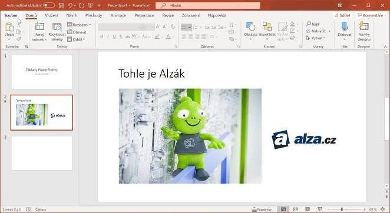This screenshot has width=390, height=213.
Task: Open the Nápověda tab
Action: [217, 15]
